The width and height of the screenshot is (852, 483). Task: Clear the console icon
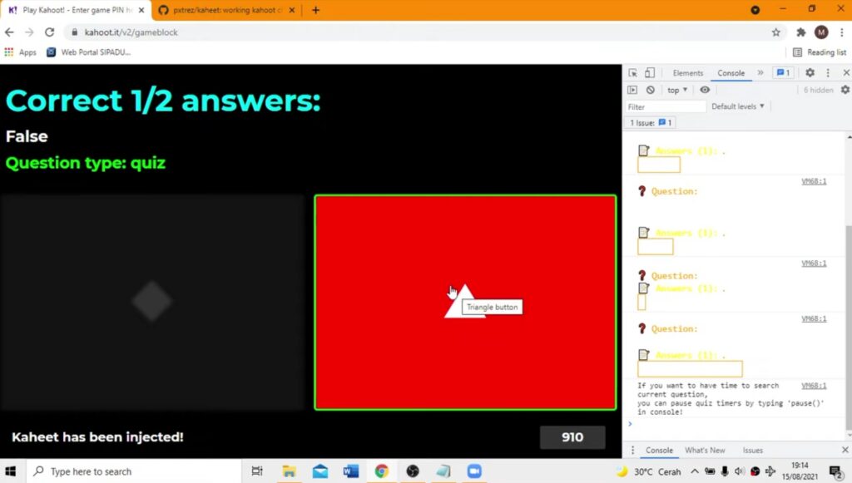click(x=651, y=90)
